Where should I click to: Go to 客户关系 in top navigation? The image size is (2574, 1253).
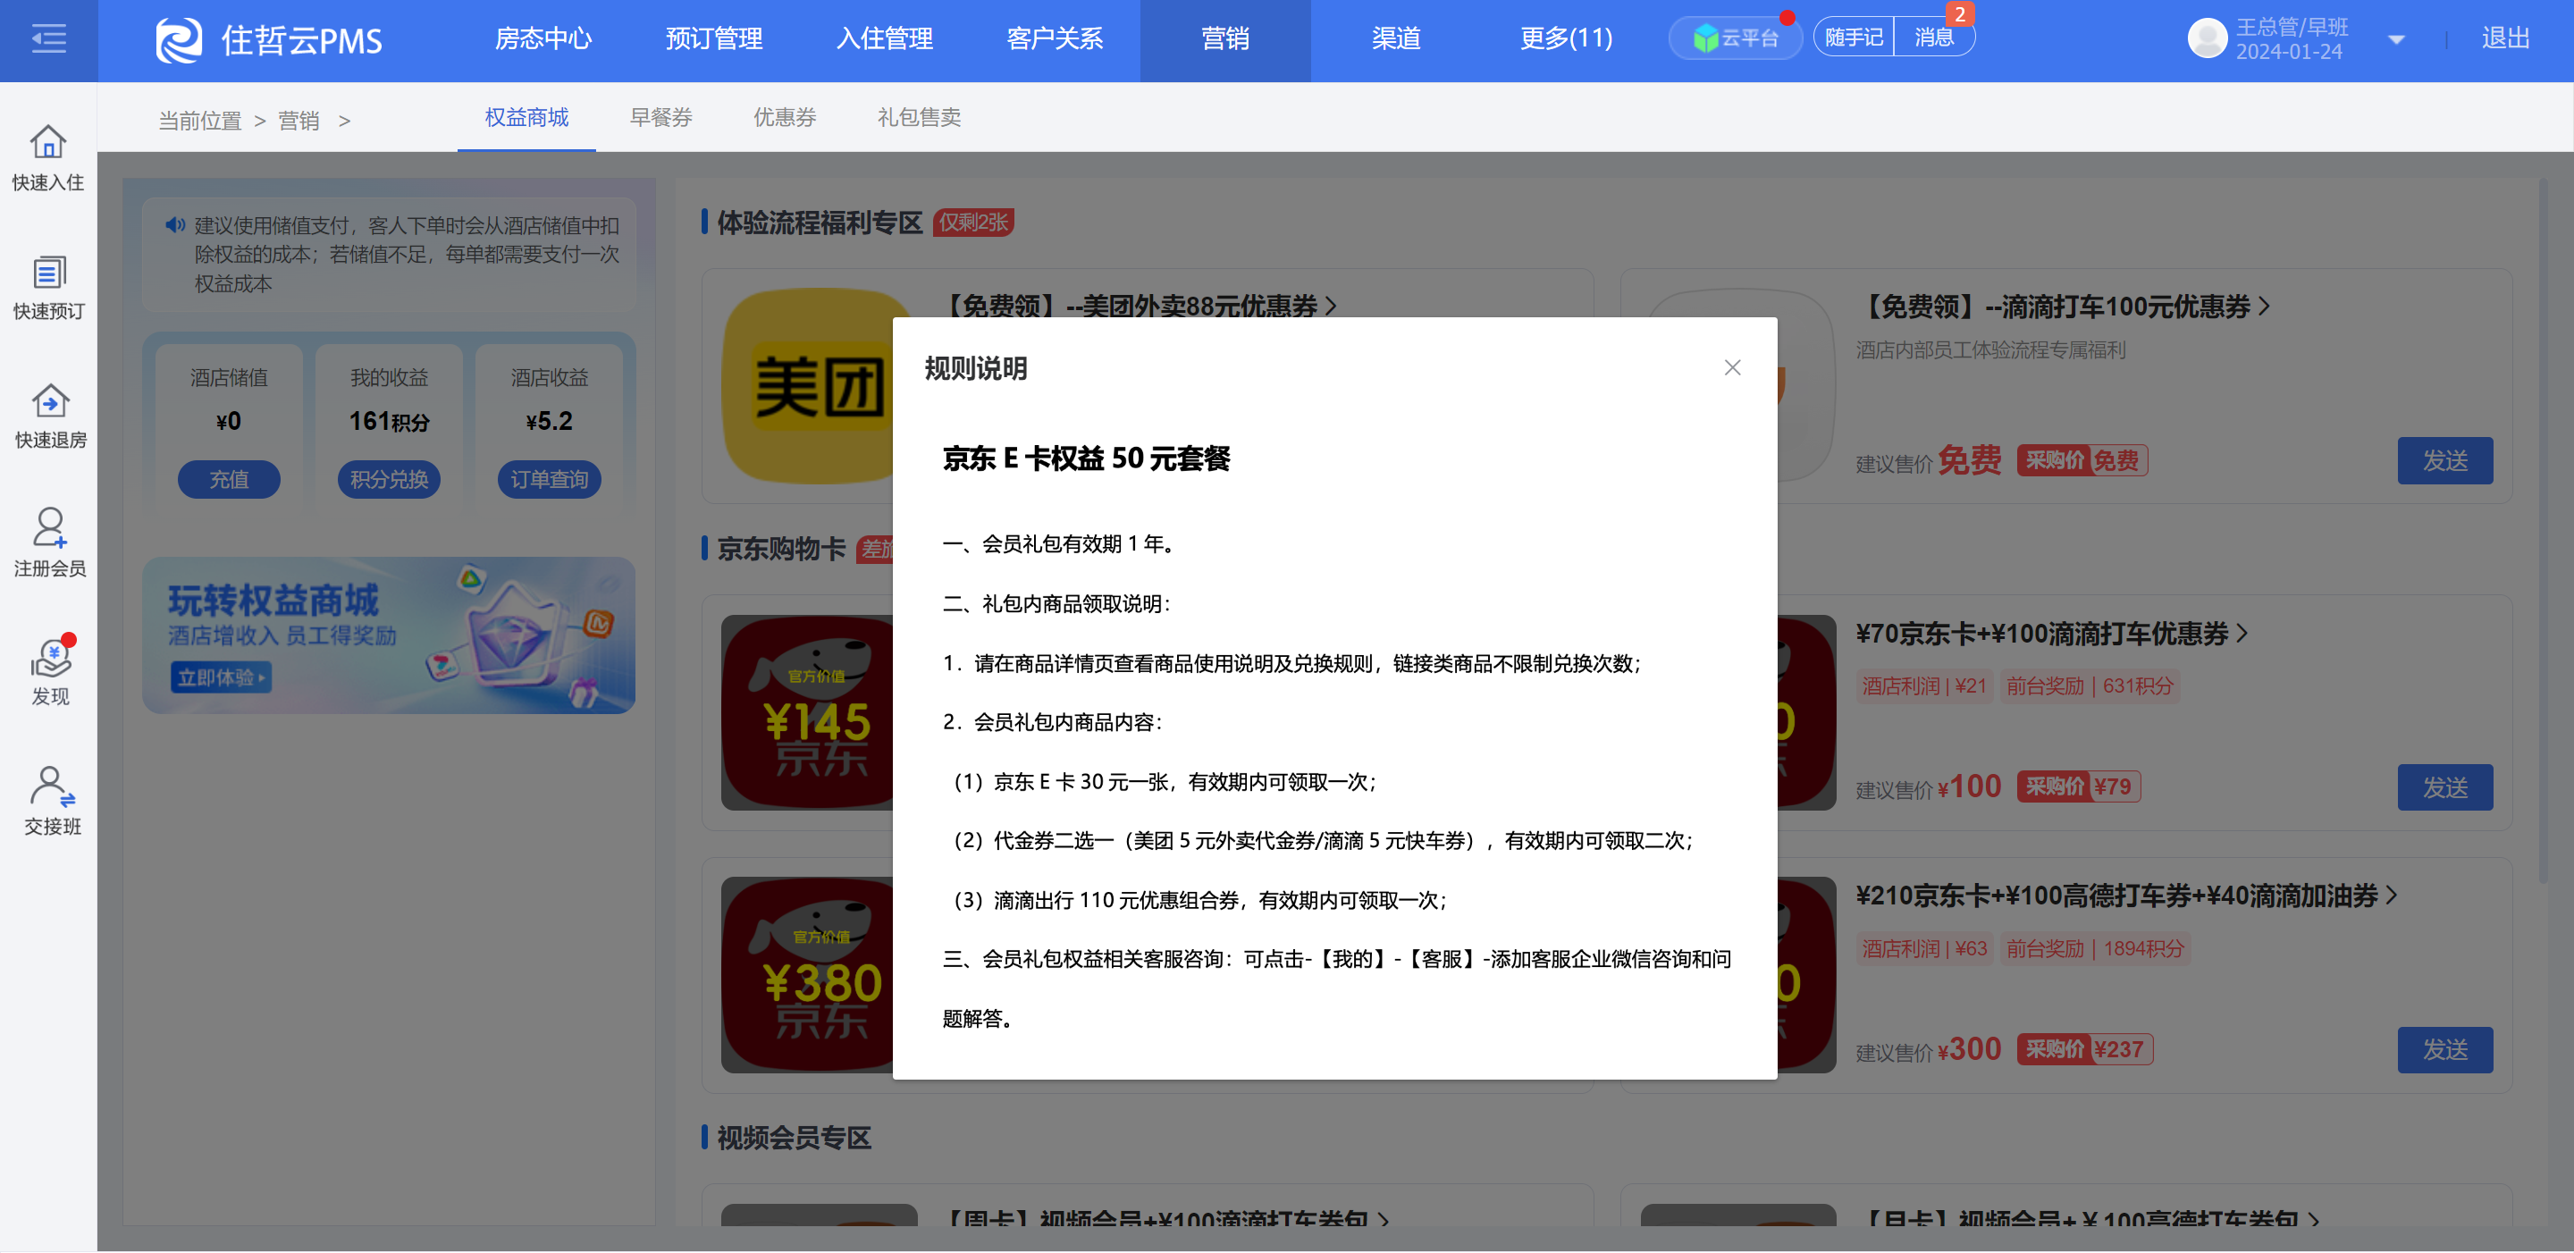1055,39
